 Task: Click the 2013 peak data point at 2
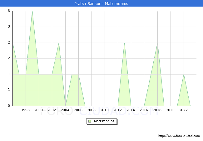pyautogui.click(x=124, y=43)
